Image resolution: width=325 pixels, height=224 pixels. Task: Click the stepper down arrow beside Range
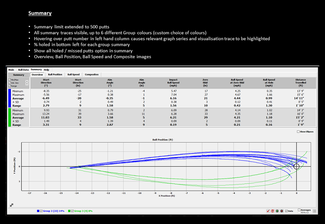[27, 84]
